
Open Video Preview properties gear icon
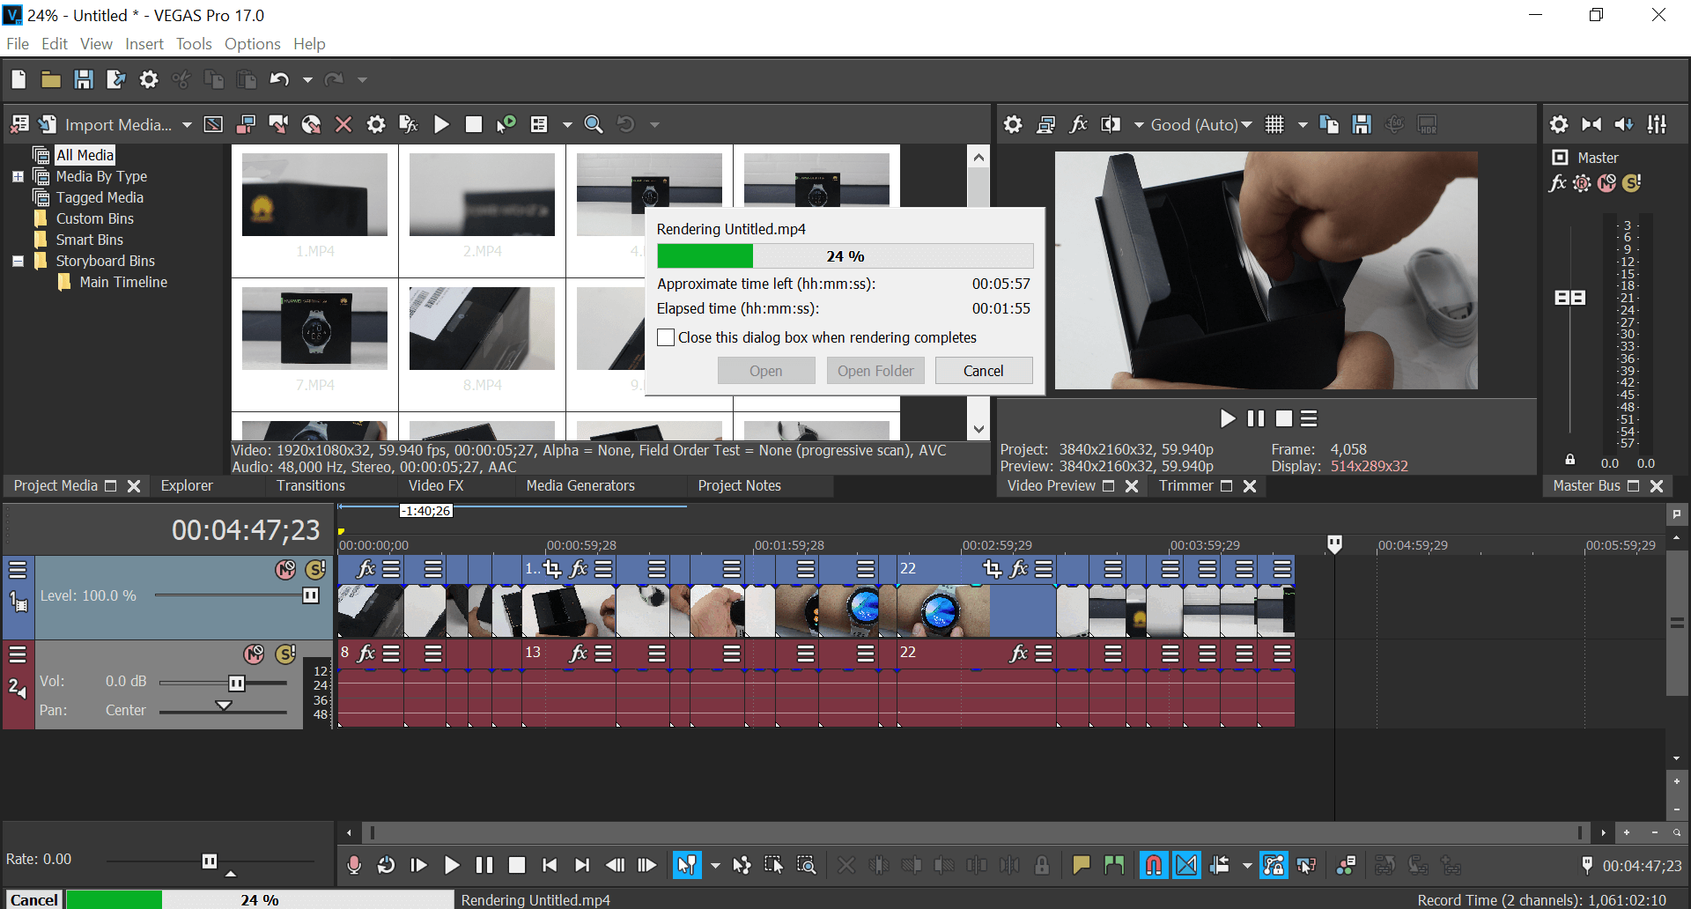point(1013,124)
